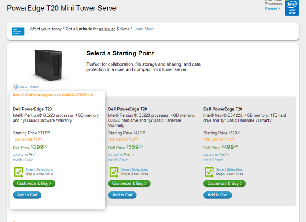The height and width of the screenshot is (222, 306).
Task: Click the Intel Inside Xeon badge
Action: [292, 8]
